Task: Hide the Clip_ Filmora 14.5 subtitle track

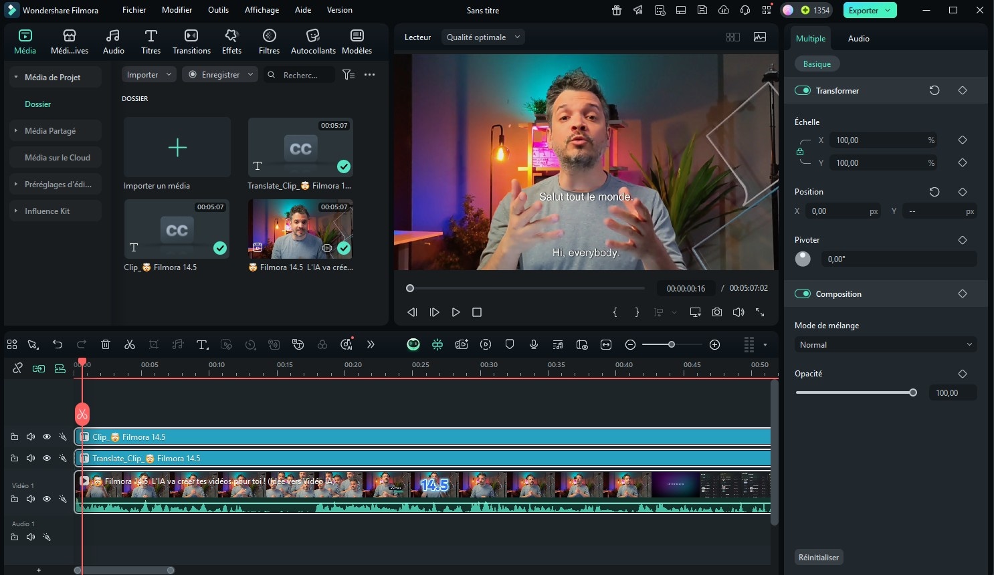Action: tap(47, 437)
